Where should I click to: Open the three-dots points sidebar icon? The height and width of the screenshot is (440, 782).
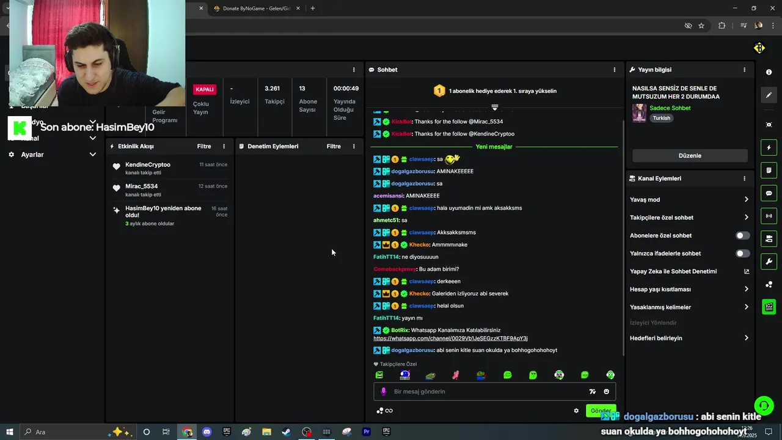(769, 285)
